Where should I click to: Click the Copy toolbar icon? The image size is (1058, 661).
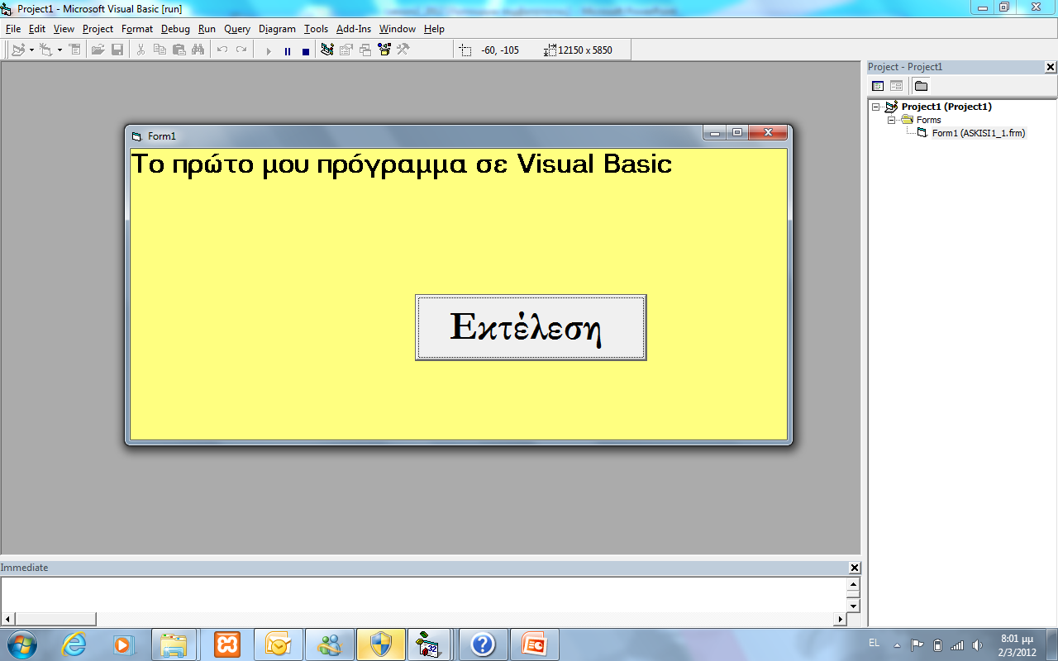[160, 50]
